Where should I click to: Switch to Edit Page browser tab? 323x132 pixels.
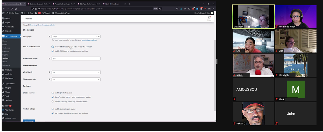click(89, 4)
